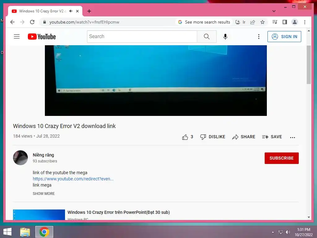Screen dimensions: 317x238
Task: Click the page vertical scrollbar thumb
Action: coord(309,65)
